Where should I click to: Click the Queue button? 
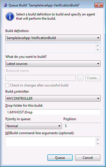tap(60, 157)
